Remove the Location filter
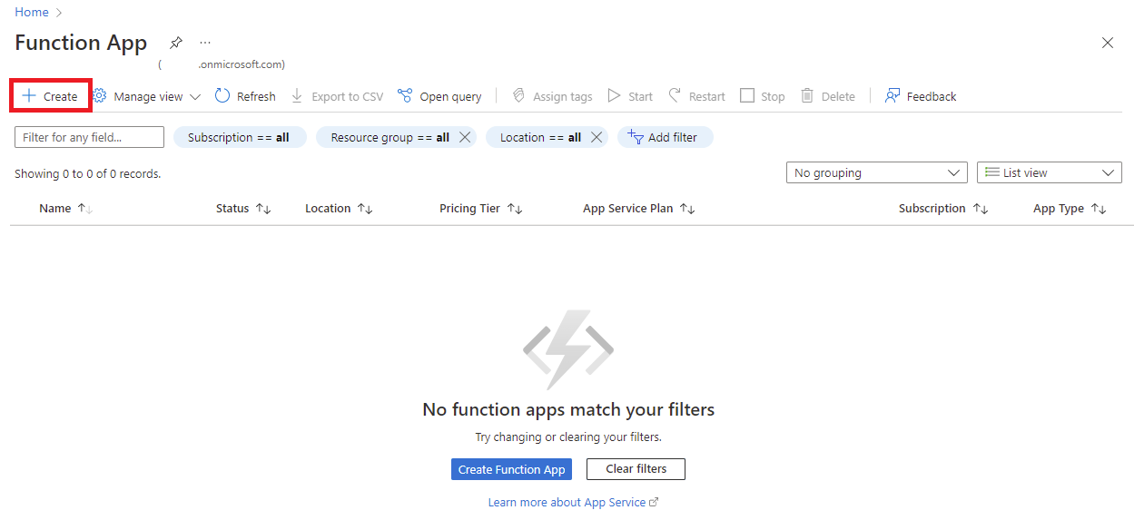 [597, 137]
